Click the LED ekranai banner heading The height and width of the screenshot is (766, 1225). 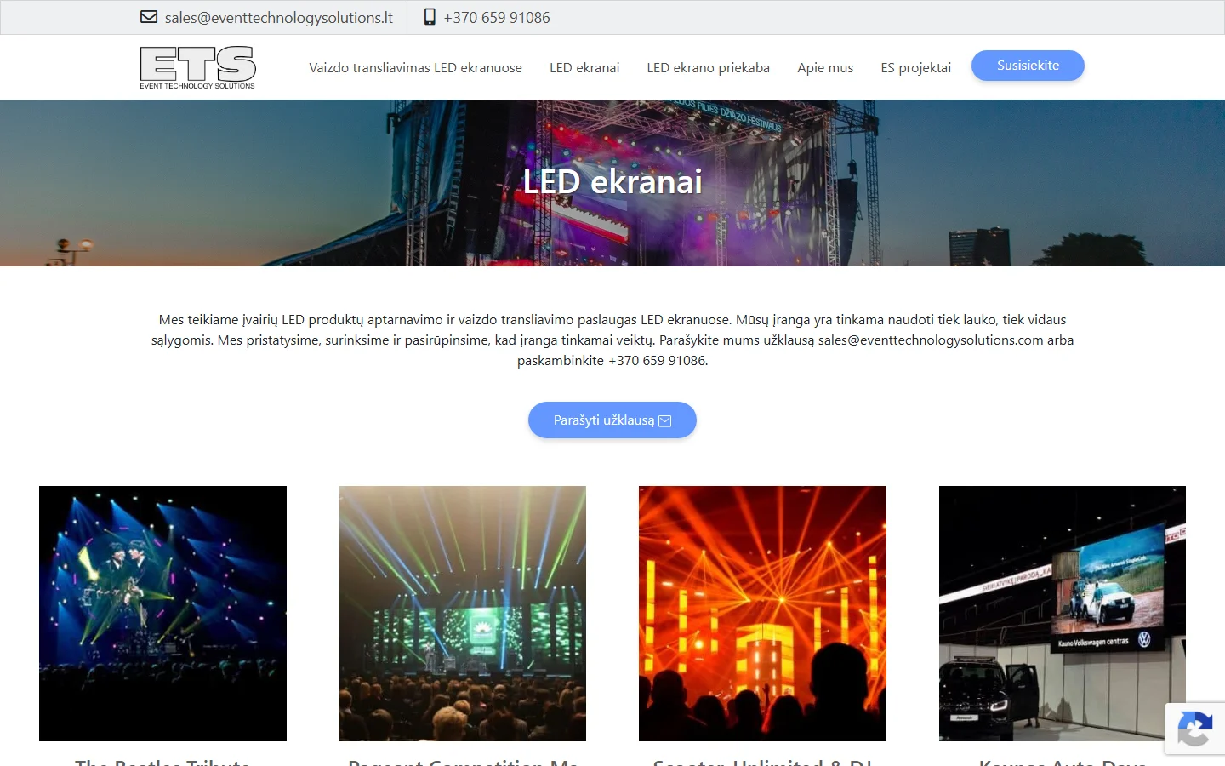click(x=612, y=182)
